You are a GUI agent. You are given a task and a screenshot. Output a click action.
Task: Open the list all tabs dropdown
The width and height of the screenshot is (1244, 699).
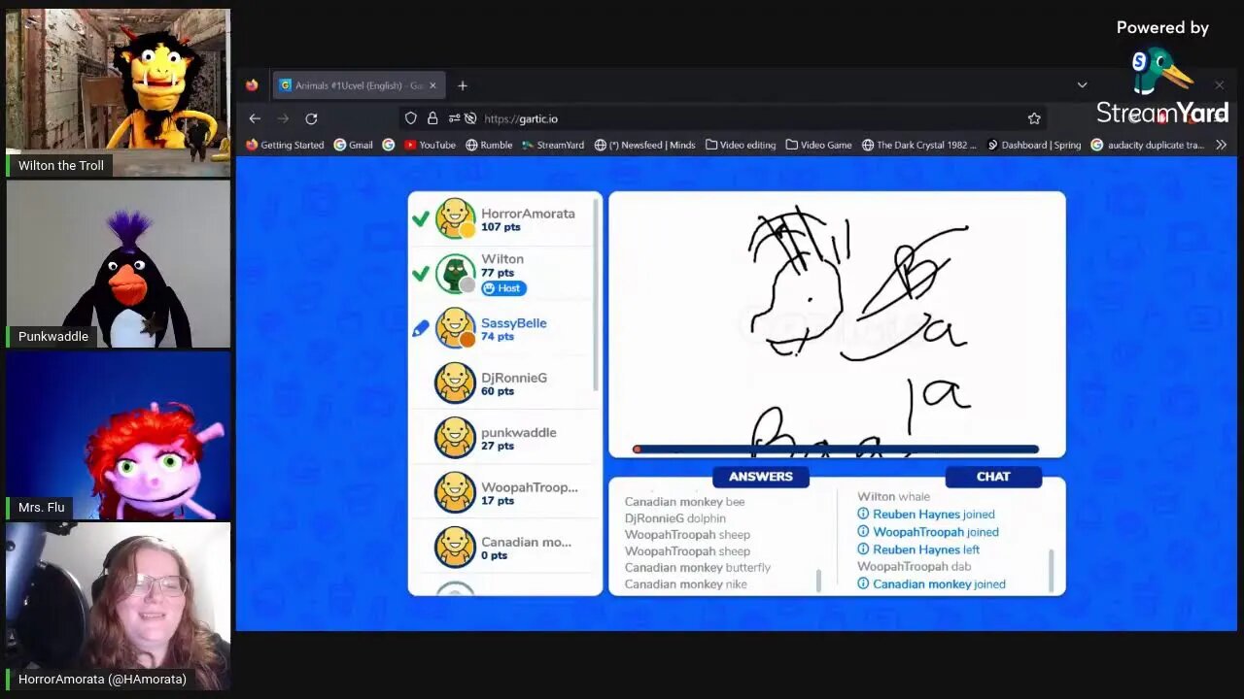pyautogui.click(x=1082, y=85)
